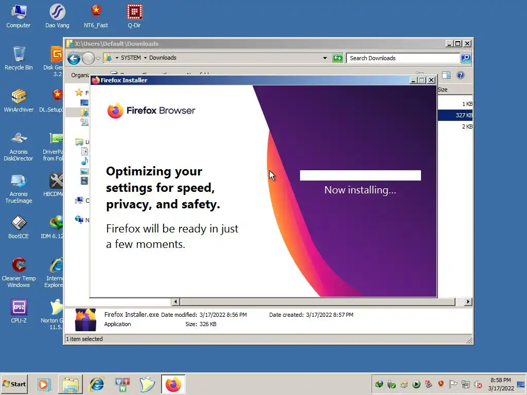The width and height of the screenshot is (527, 395).
Task: Open Documents library in navigation pane
Action: [x=84, y=151]
